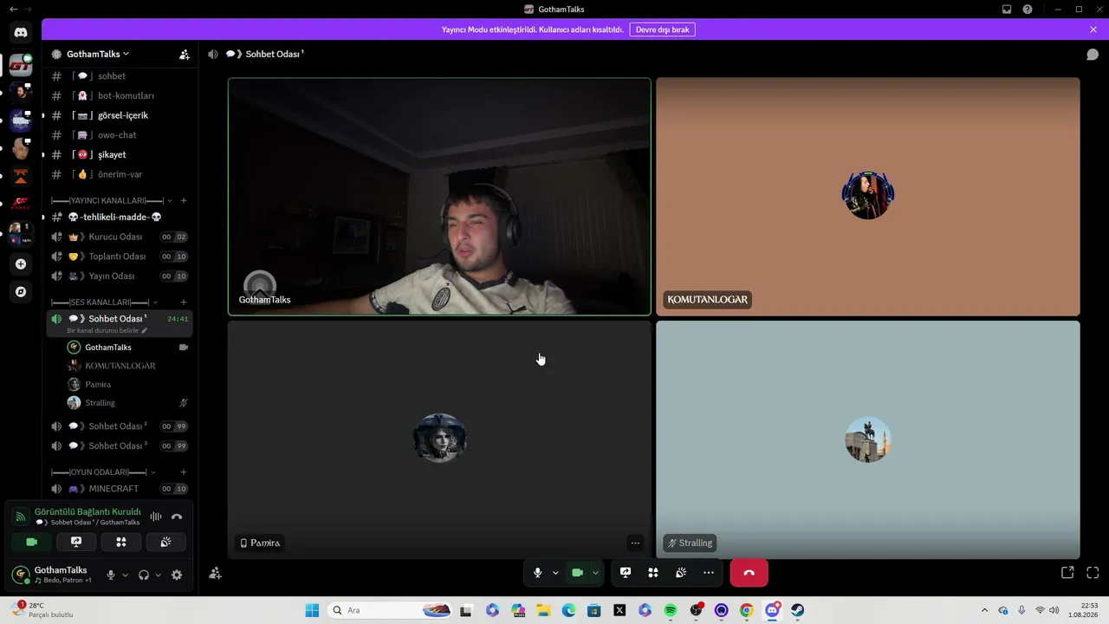1109x624 pixels.
Task: Open the soundboard icon in call bar
Action: click(681, 572)
